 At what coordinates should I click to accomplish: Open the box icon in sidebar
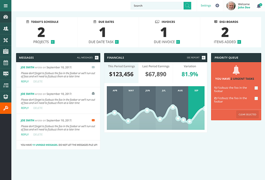6,97
